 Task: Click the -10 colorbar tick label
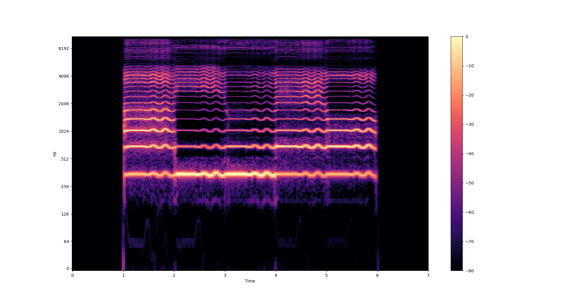tap(470, 66)
